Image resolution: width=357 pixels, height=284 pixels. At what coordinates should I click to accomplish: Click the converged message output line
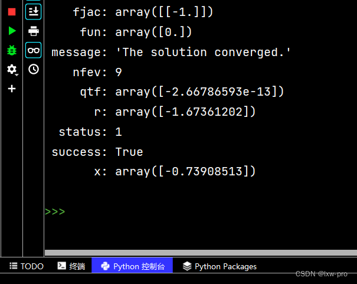coord(171,52)
